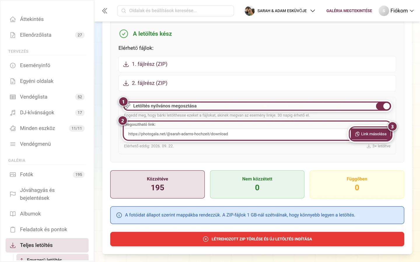Open the Galéria megtekintése link
The height and width of the screenshot is (262, 420).
[x=349, y=11]
